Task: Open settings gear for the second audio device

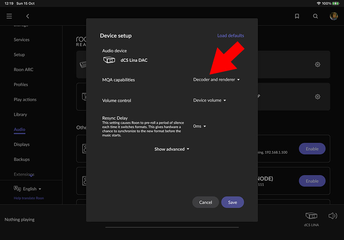Action: [x=318, y=97]
